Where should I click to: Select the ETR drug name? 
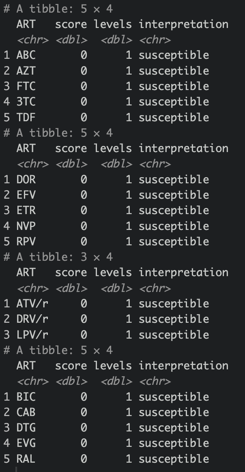[26, 210]
